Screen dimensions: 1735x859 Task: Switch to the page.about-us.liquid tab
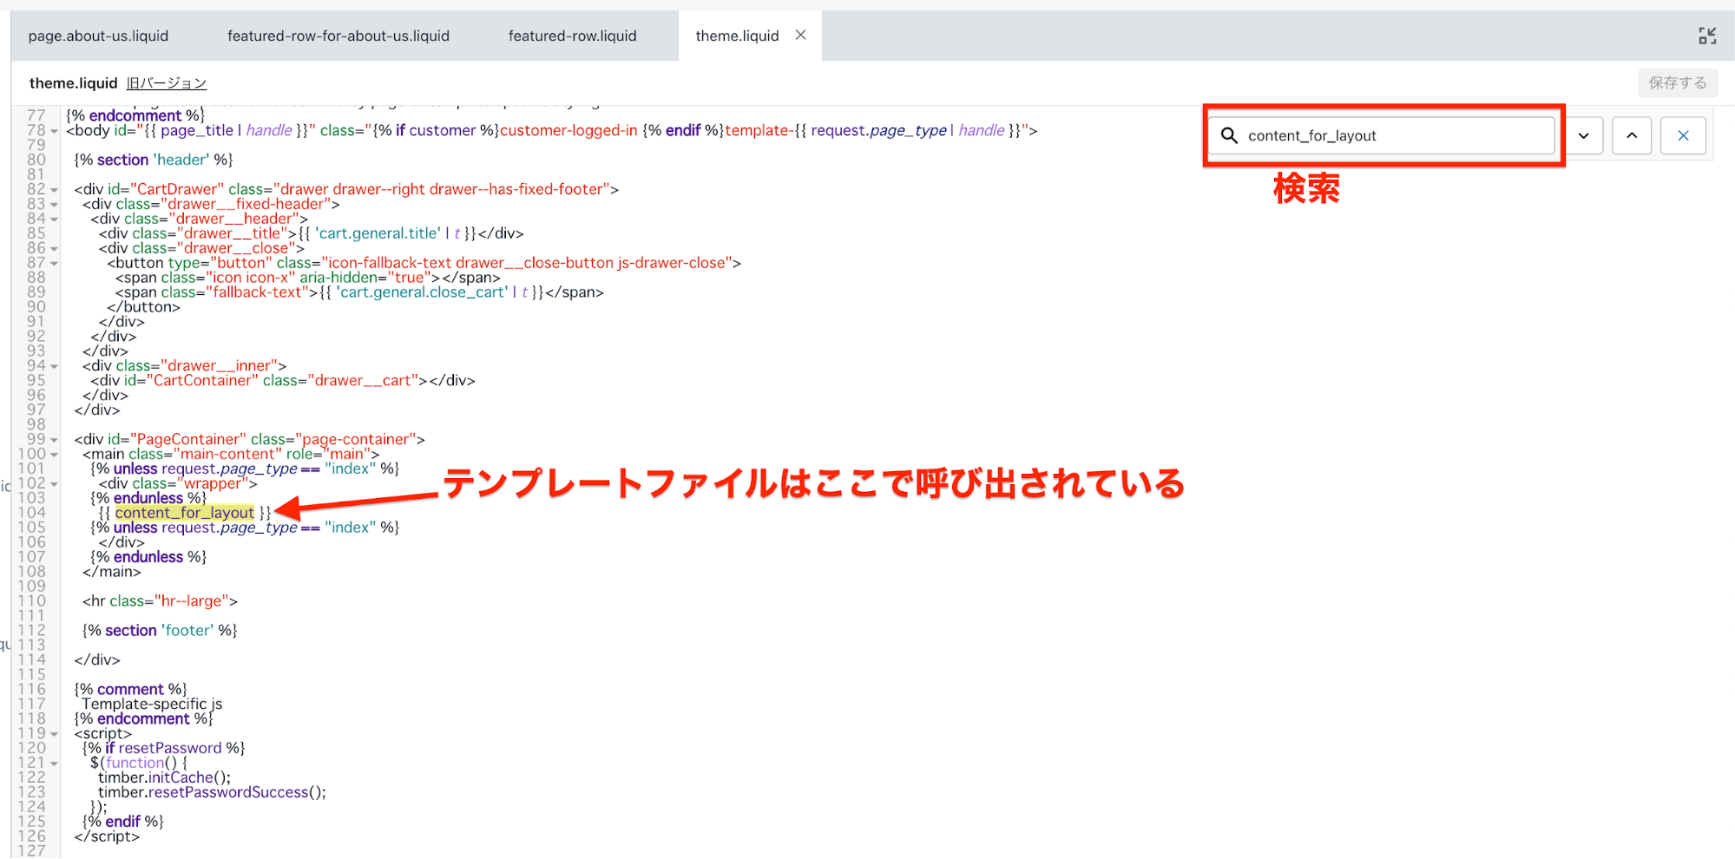point(98,36)
